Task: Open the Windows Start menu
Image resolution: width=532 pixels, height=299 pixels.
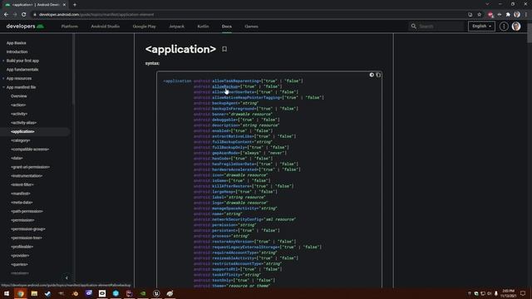Action: (x=7, y=293)
